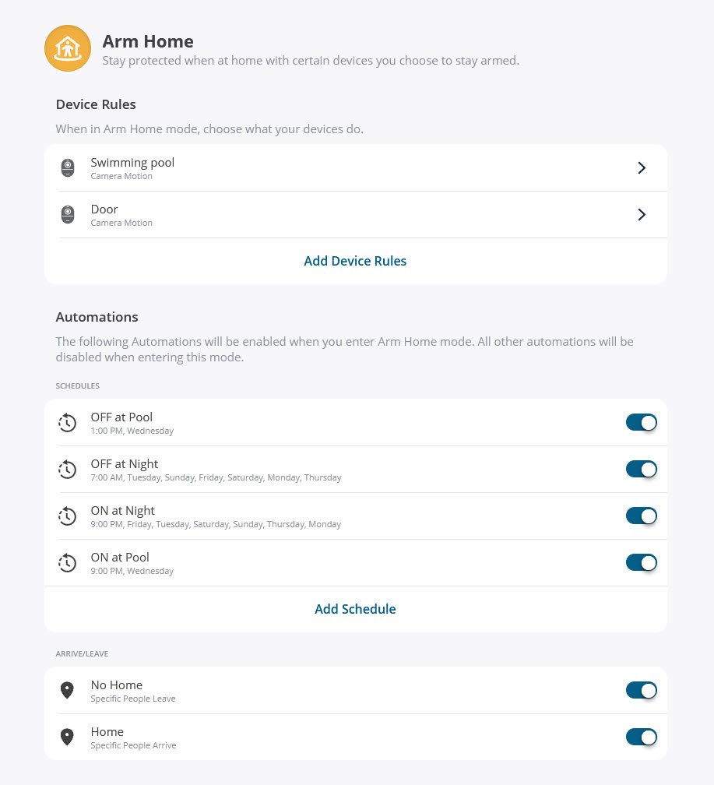The image size is (714, 785).
Task: Click the location pin icon beside Home
Action: pyautogui.click(x=68, y=737)
